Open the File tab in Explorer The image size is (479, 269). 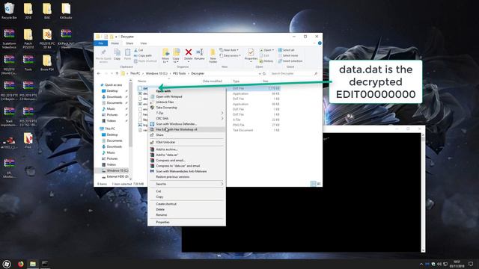pos(101,43)
